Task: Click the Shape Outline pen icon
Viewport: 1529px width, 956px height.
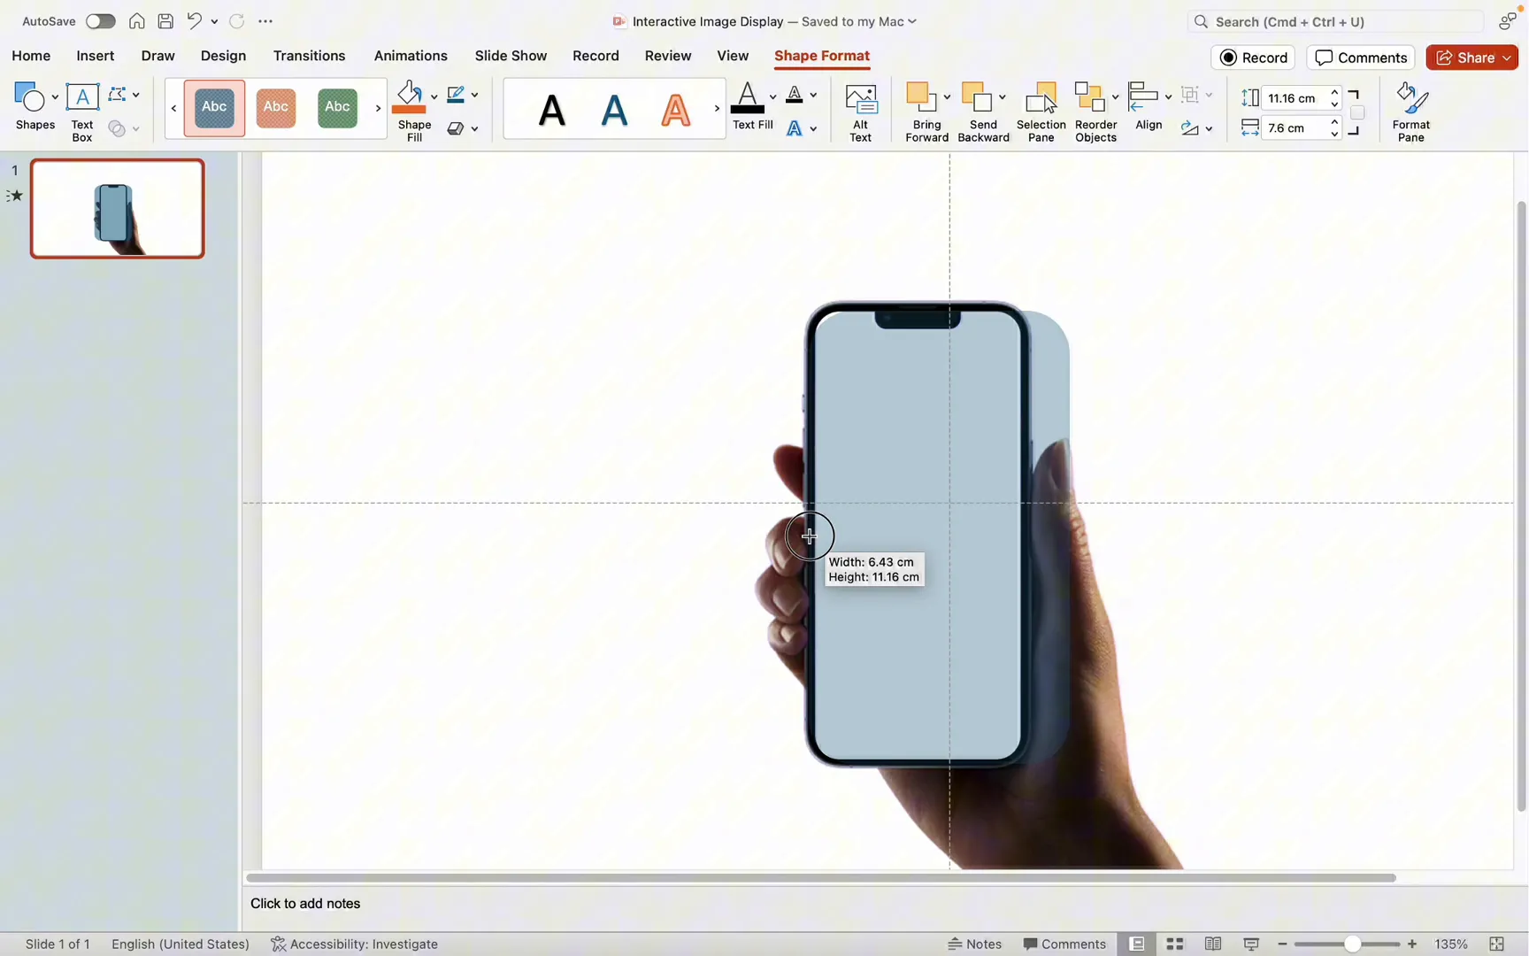Action: (456, 95)
